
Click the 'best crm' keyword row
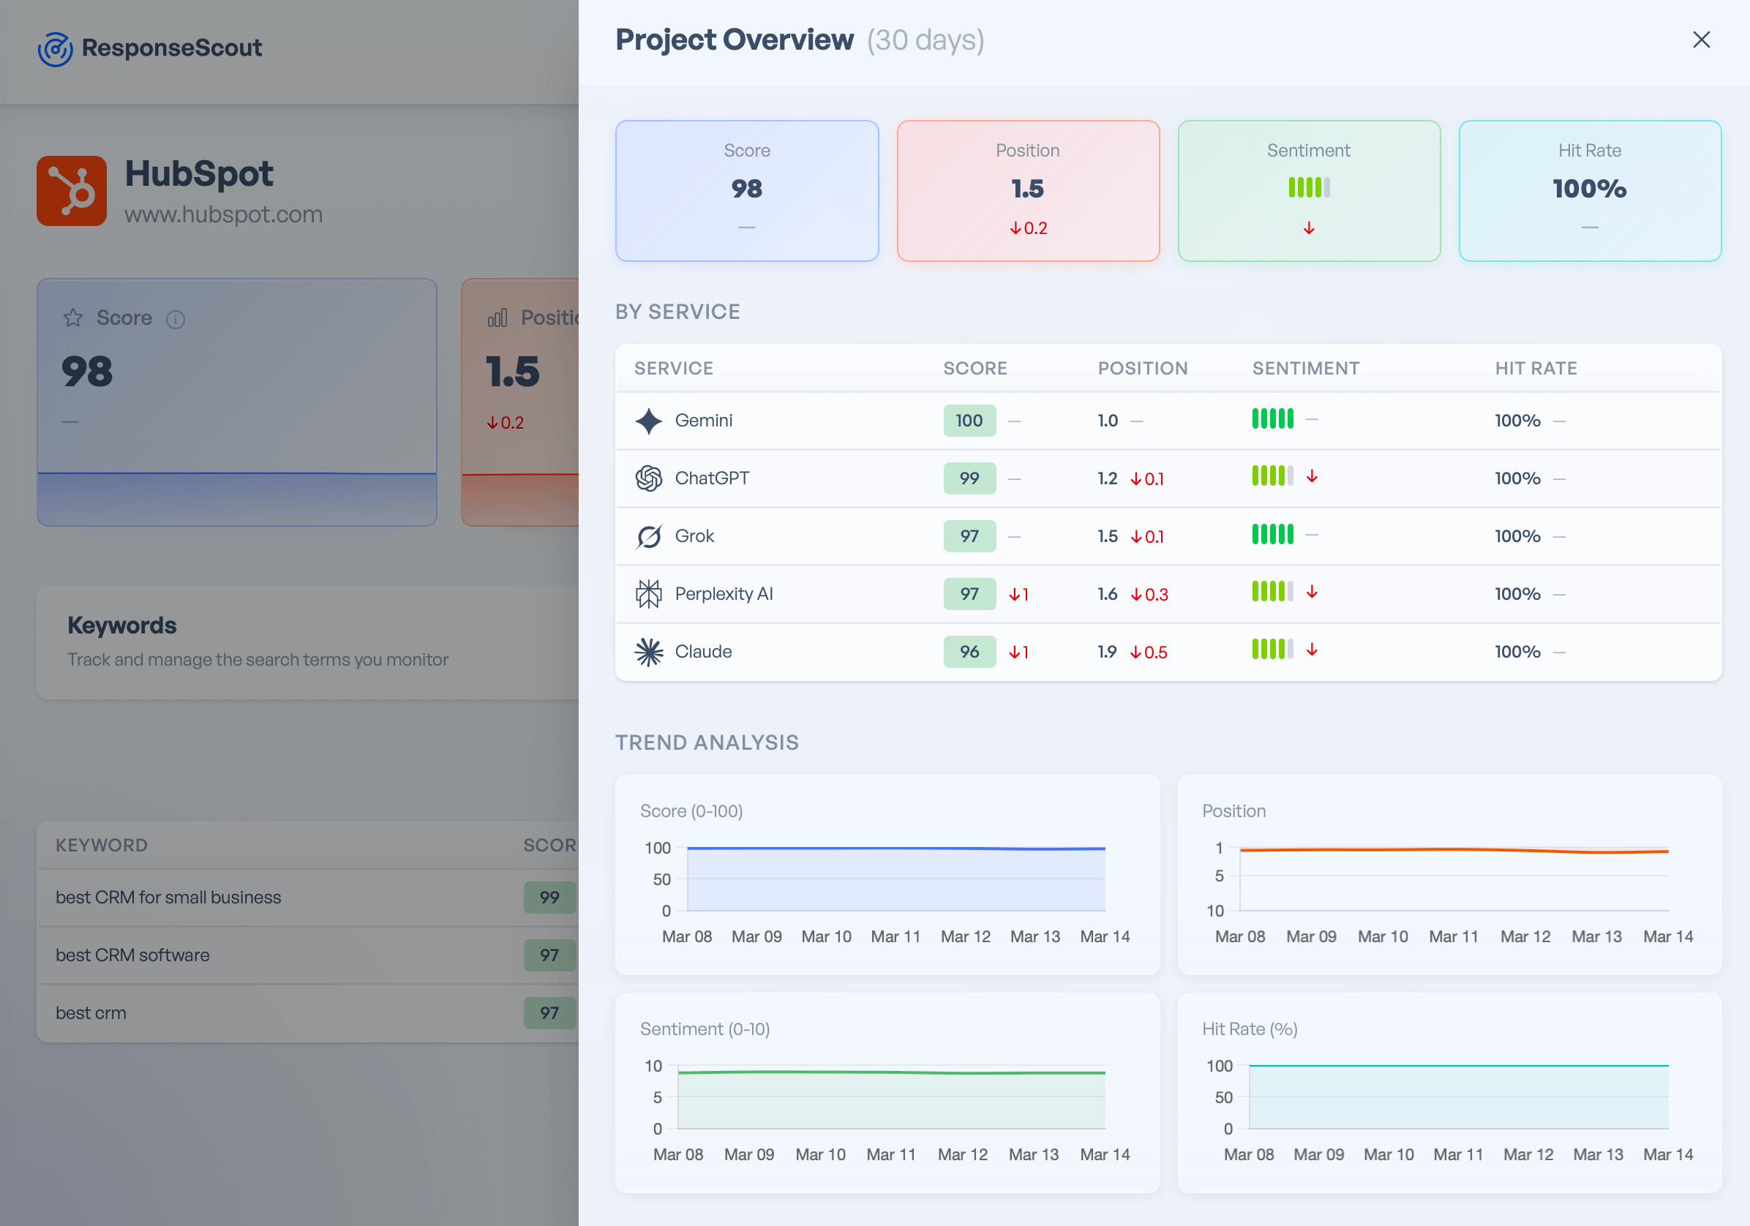[91, 1013]
